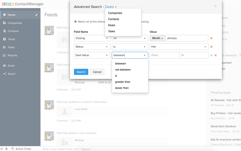Image resolution: width=241 pixels, height=151 pixels.
Task: Select 'greater than' from the operator list
Action: tap(123, 82)
